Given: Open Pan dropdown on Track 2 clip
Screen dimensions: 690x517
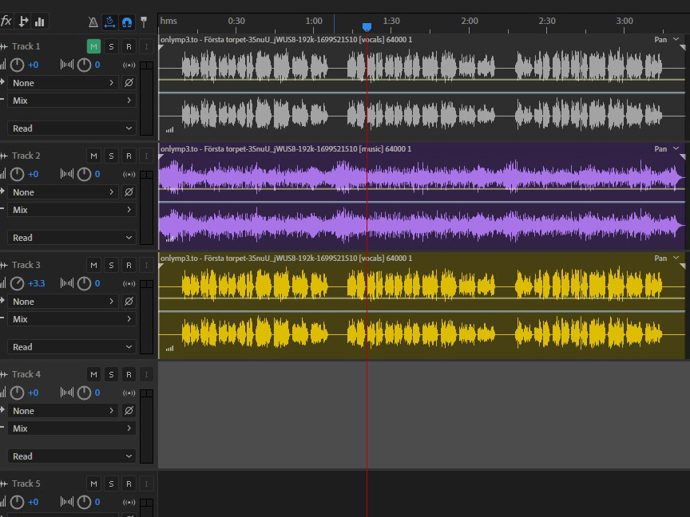Looking at the screenshot, I should point(667,149).
